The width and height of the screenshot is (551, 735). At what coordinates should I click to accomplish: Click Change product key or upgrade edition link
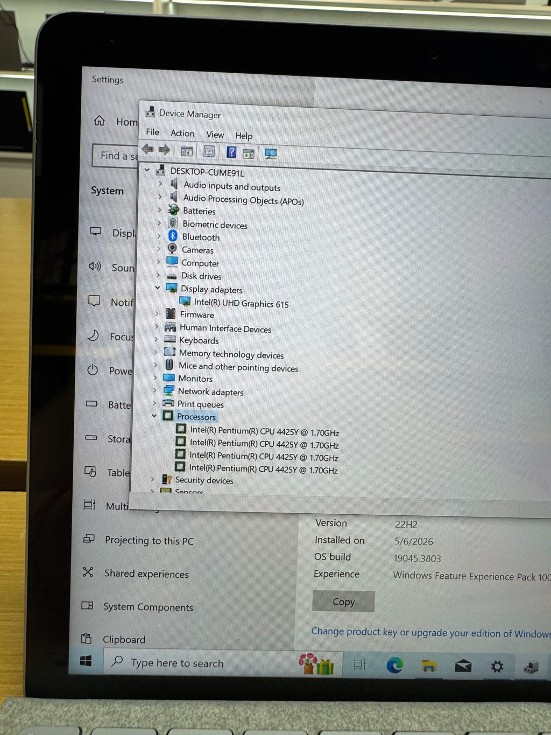click(x=430, y=633)
